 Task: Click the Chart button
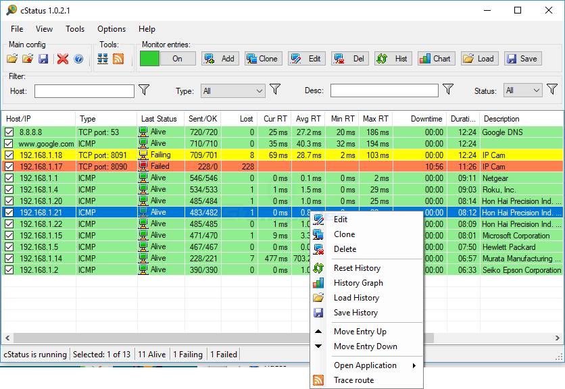point(436,59)
